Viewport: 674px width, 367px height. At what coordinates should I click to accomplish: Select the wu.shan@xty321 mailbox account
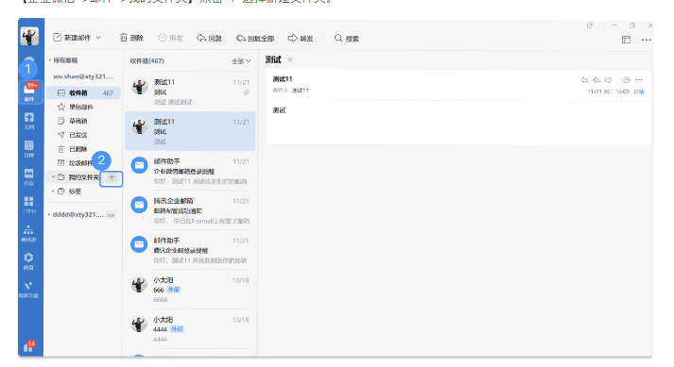click(x=83, y=76)
